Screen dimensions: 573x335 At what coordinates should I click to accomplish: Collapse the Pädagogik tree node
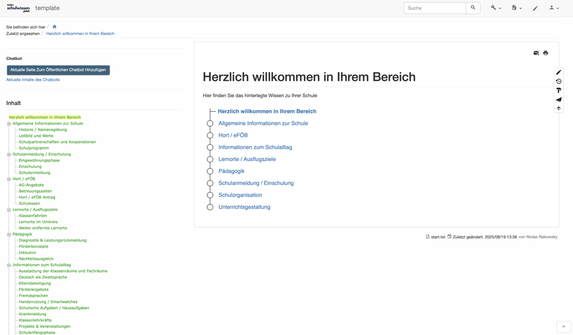coord(9,234)
